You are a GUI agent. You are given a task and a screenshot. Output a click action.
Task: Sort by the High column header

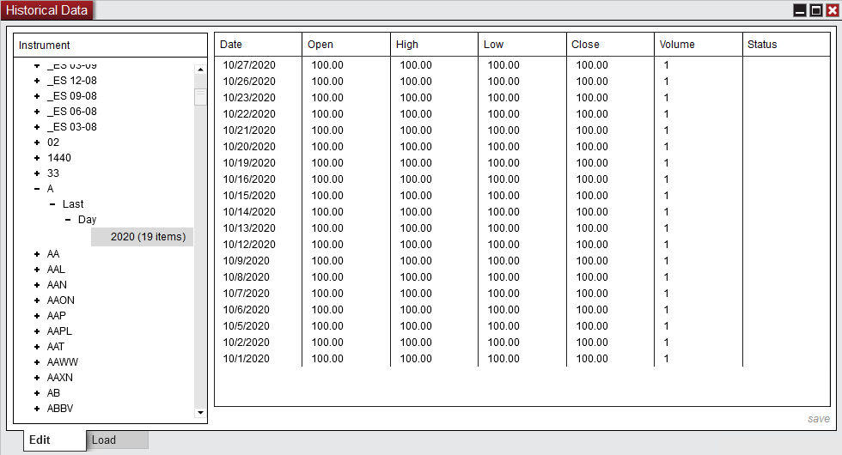[435, 45]
